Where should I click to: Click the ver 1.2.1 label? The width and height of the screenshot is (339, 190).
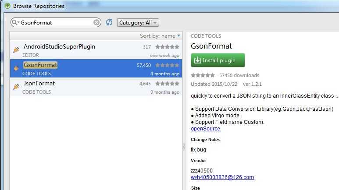(252, 84)
